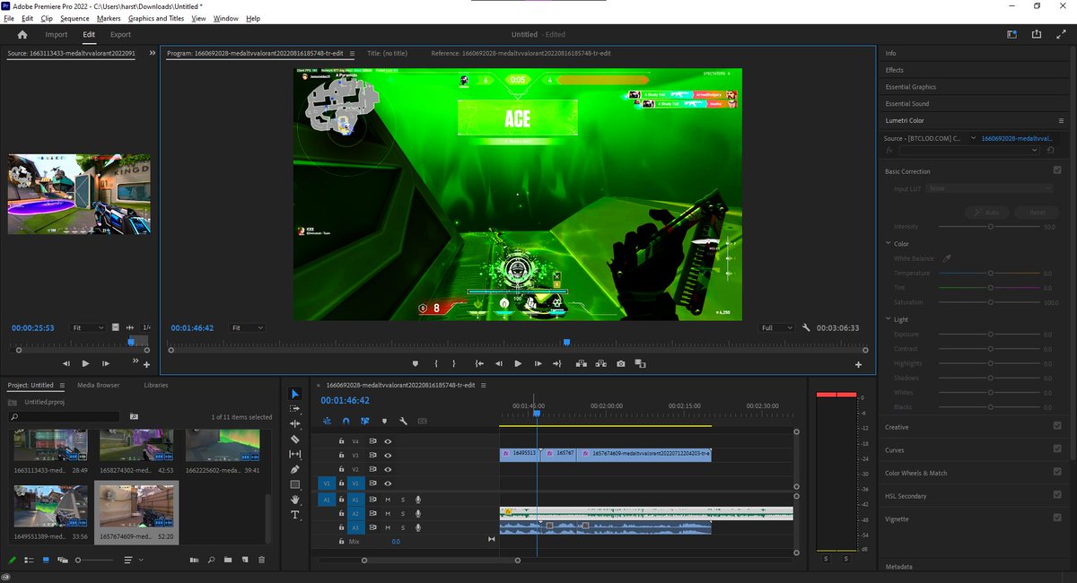The height and width of the screenshot is (583, 1077).
Task: Play the Program monitor
Action: click(x=518, y=363)
